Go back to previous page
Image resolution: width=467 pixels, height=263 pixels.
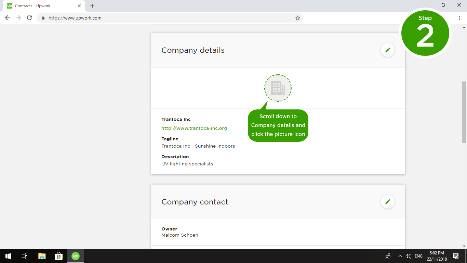pyautogui.click(x=8, y=18)
